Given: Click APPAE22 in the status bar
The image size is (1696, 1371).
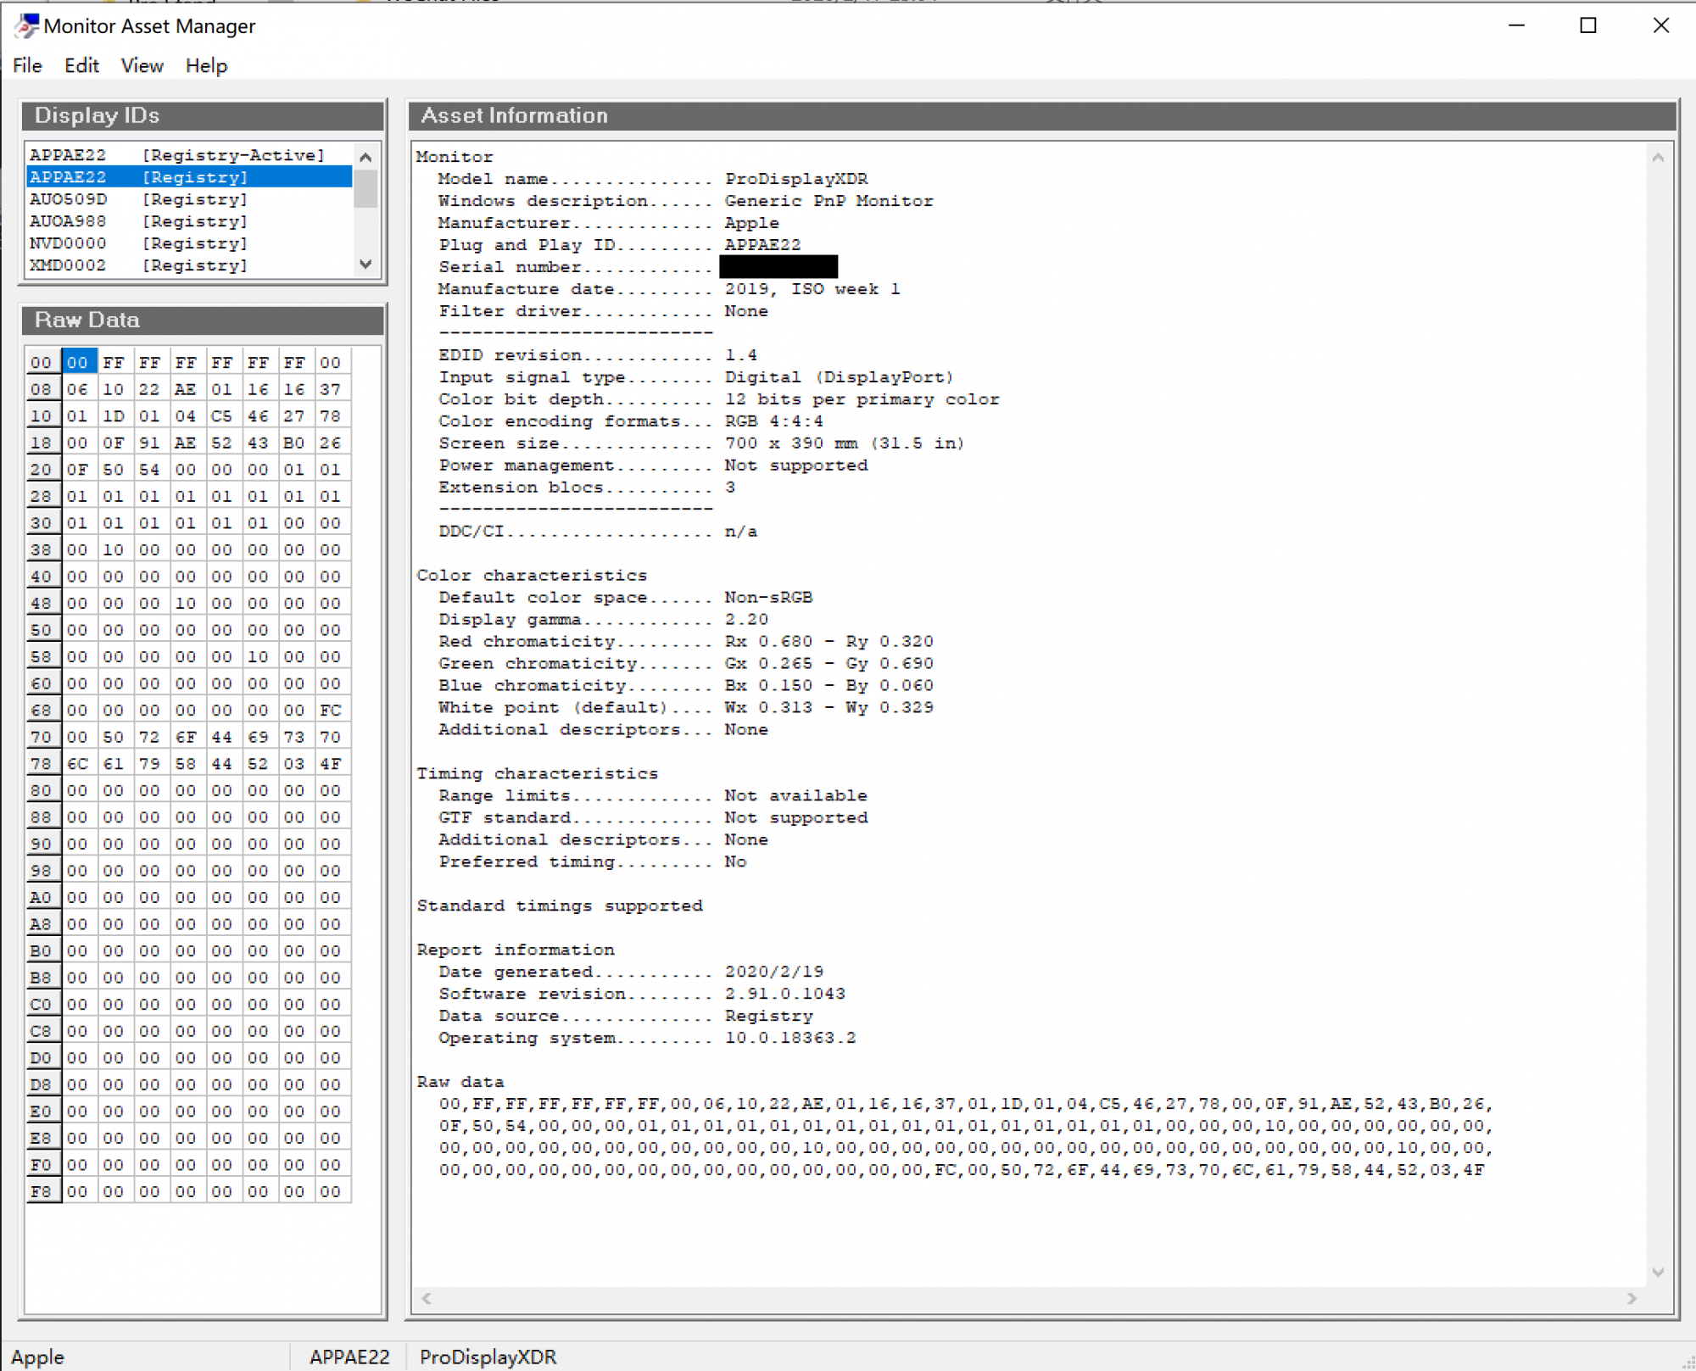Looking at the screenshot, I should pyautogui.click(x=349, y=1357).
